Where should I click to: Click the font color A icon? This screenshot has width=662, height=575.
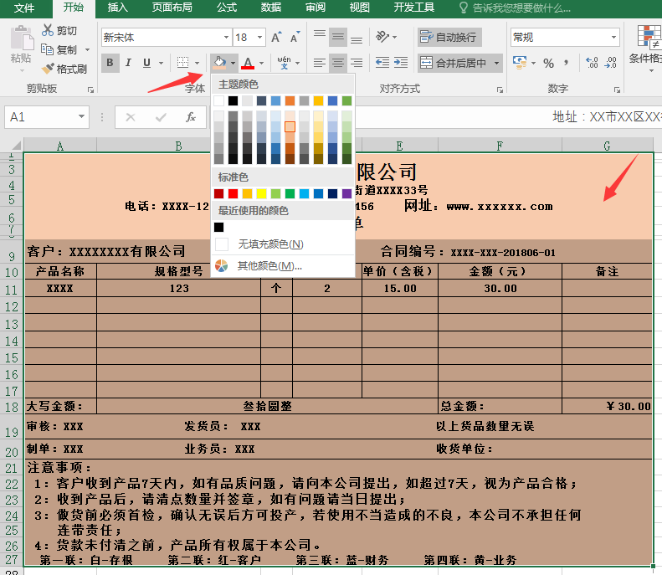pos(248,63)
